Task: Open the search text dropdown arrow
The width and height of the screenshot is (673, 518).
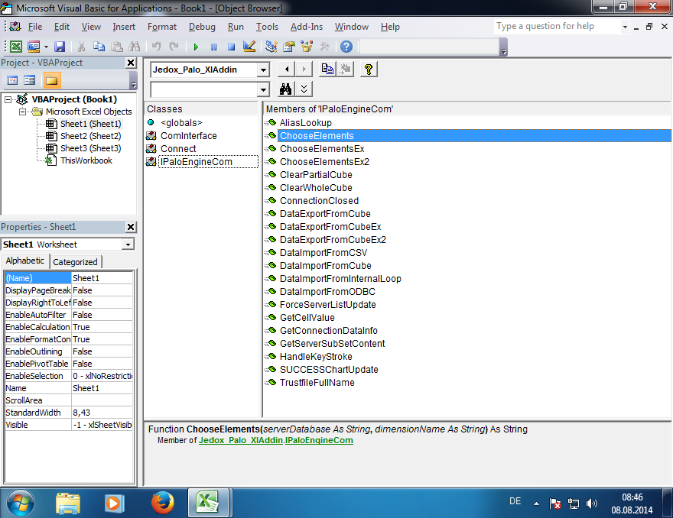Action: coord(263,89)
